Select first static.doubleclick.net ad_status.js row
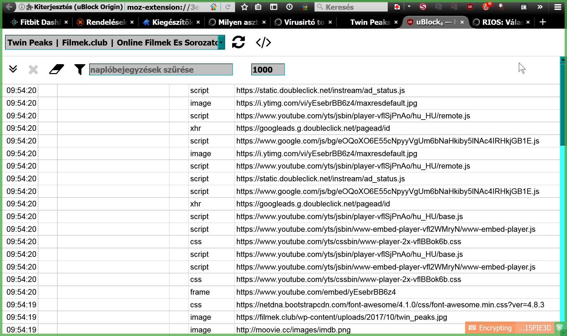 pos(281,90)
